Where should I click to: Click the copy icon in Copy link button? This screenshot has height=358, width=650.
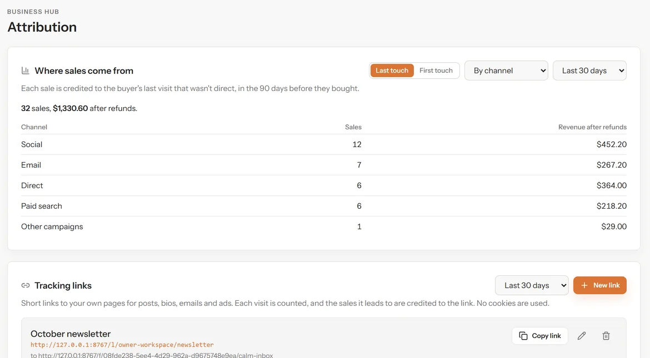pyautogui.click(x=523, y=336)
